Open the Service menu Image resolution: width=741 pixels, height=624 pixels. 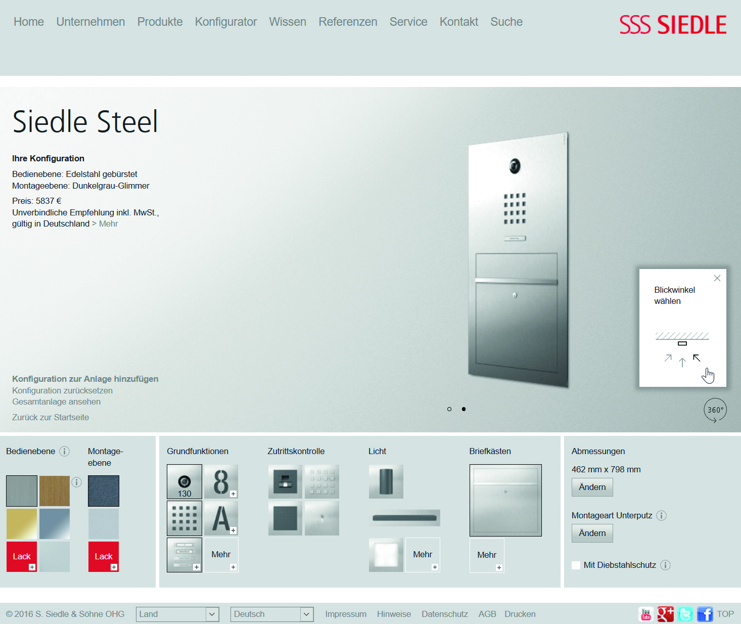pos(408,22)
